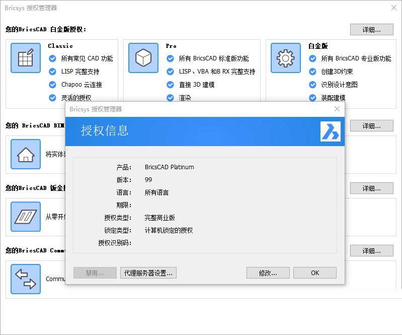This screenshot has height=335, width=402.
Task: Click the 白金版 gear icon
Action: pos(286,58)
